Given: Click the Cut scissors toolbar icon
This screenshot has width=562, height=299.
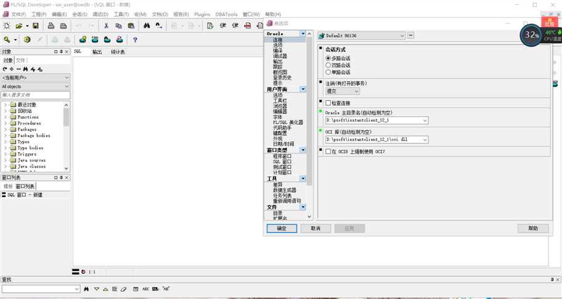Looking at the screenshot, I should pos(106,26).
